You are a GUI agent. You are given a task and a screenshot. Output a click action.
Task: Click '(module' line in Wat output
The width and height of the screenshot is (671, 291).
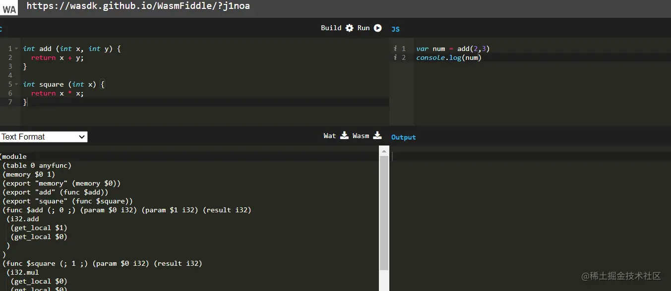13,156
